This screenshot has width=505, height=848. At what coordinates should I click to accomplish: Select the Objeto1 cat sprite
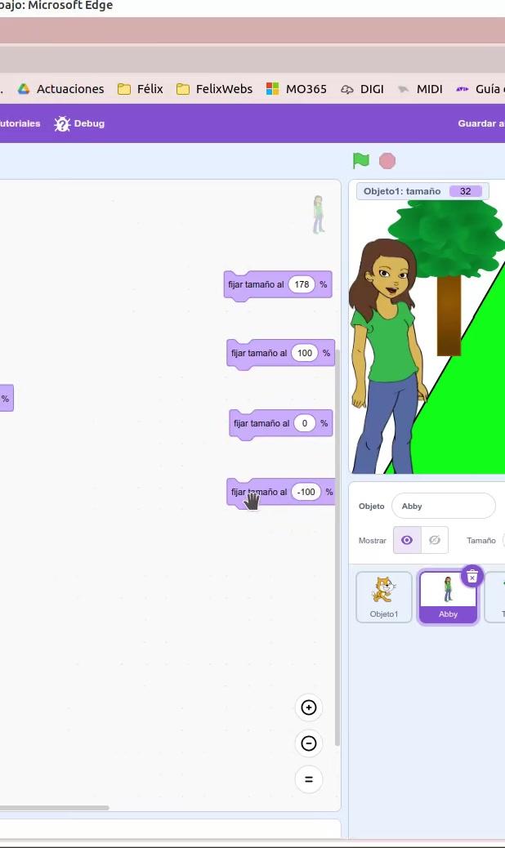[x=384, y=597]
